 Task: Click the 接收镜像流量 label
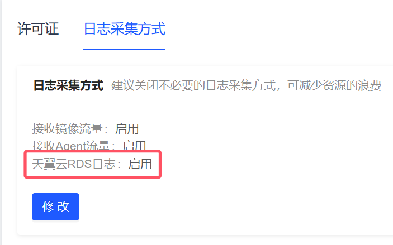pos(70,129)
